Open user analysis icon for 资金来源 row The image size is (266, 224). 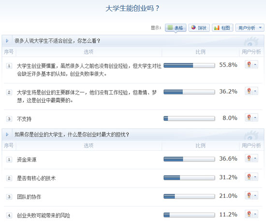click(251, 159)
